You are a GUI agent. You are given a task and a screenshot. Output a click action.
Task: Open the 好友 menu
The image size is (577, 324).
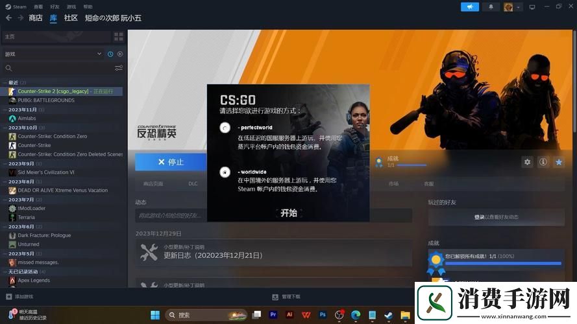[55, 6]
